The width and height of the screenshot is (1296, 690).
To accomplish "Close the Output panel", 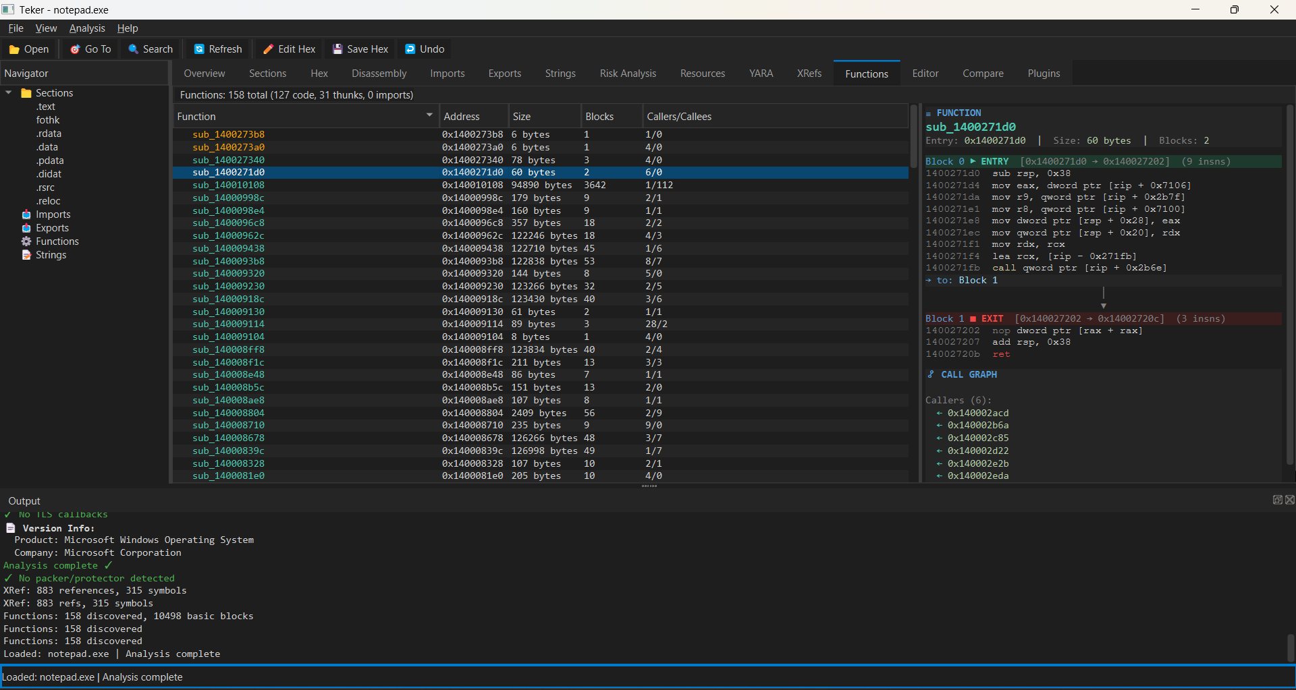I will tap(1289, 500).
